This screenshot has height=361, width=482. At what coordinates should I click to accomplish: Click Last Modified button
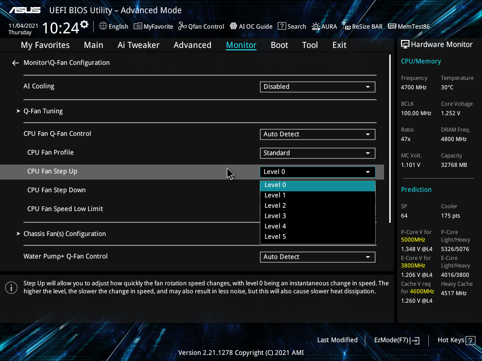[337, 340]
